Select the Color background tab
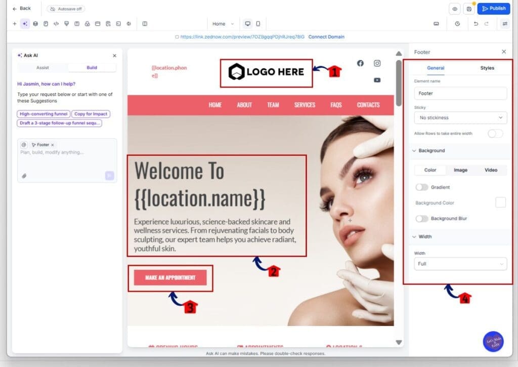Screen dimensions: 518x367 coord(430,170)
